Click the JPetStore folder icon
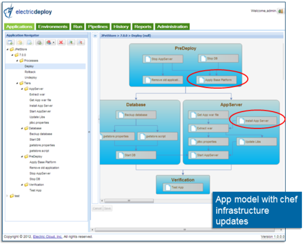The image size is (307, 244). 12,49
